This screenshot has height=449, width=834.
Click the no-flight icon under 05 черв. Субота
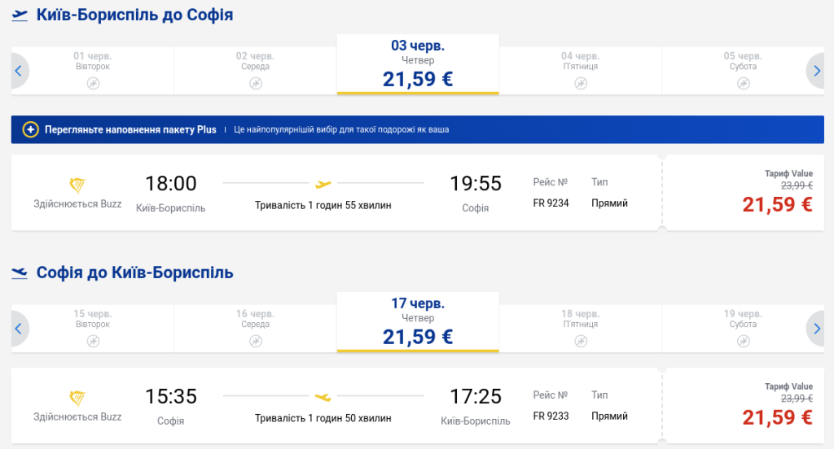point(743,83)
